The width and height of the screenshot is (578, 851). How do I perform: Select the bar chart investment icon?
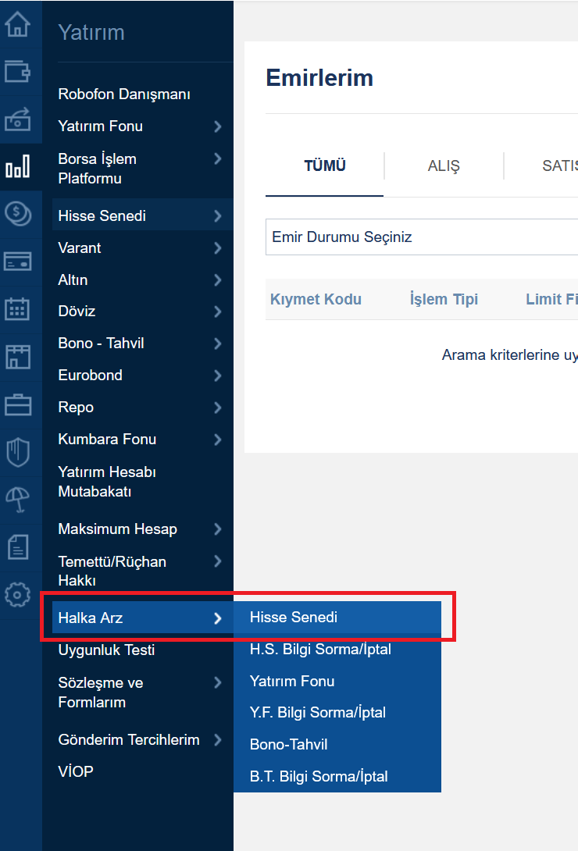click(17, 167)
